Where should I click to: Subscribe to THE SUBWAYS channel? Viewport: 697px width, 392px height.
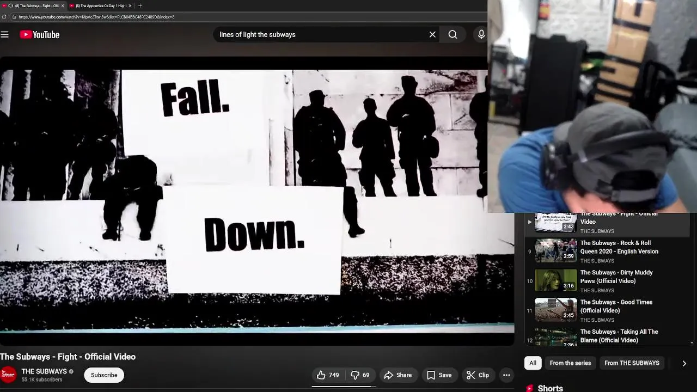point(104,375)
